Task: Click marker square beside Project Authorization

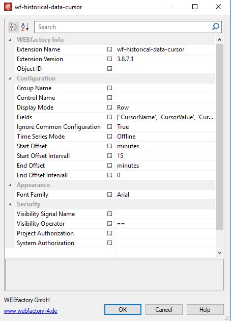Action: 109,233
